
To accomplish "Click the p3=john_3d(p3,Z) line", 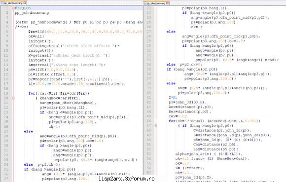I will 194,178.
